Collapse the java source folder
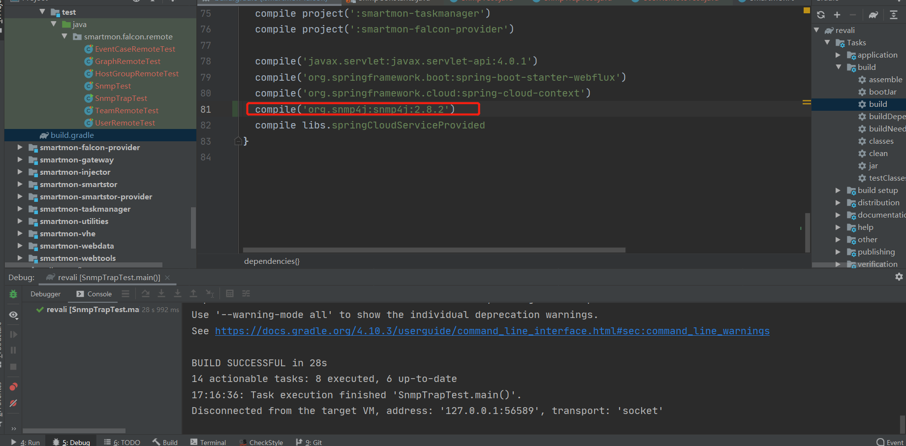The height and width of the screenshot is (446, 906). pyautogui.click(x=53, y=24)
